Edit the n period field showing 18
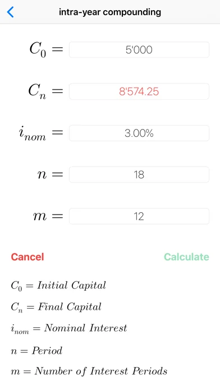 coord(139,175)
